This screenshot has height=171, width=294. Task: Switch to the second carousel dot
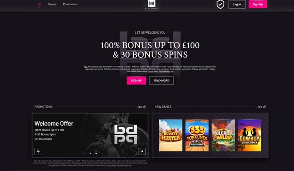point(90,154)
